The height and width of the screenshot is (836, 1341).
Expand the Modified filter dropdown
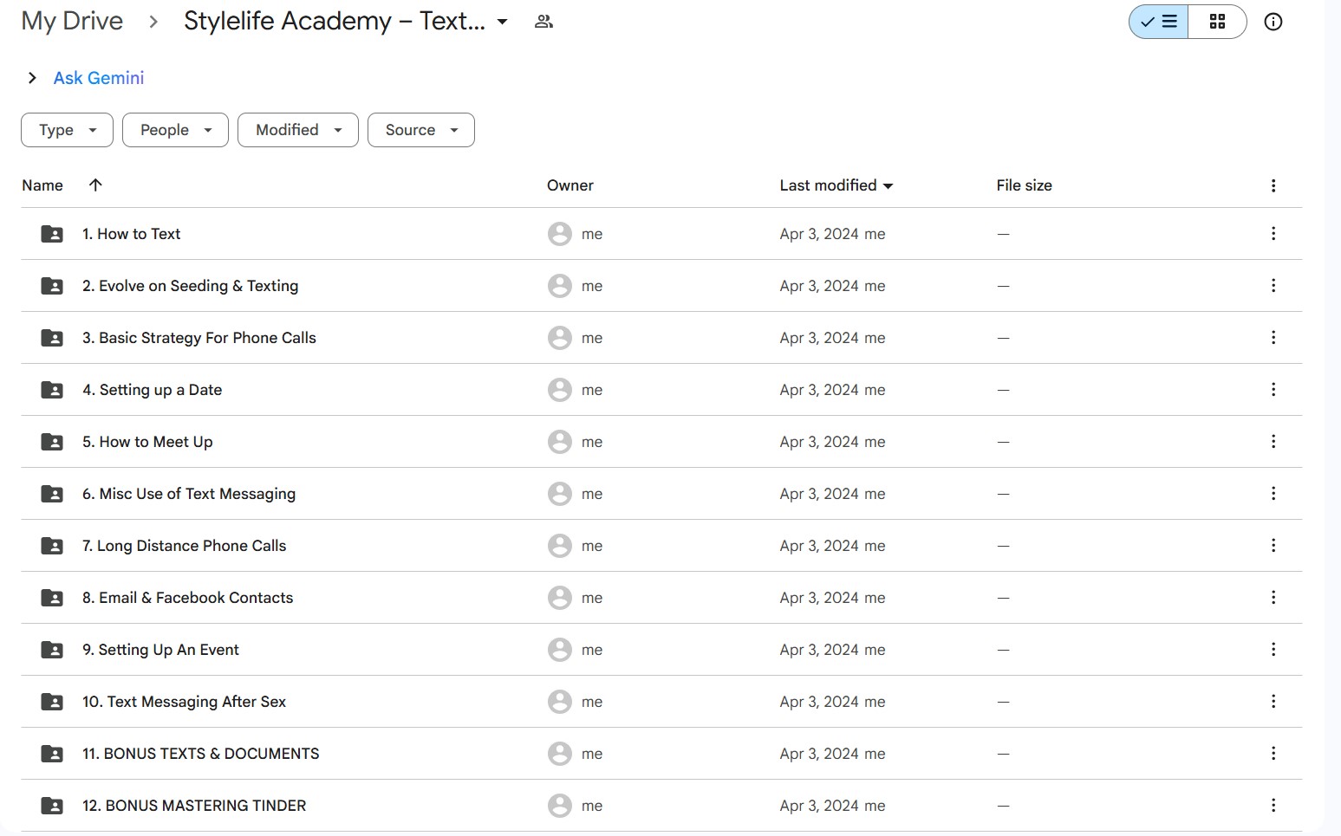297,130
